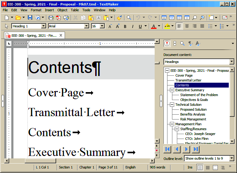Click the character styles icon in sidebar
The image size is (237, 173).
(x=197, y=43)
